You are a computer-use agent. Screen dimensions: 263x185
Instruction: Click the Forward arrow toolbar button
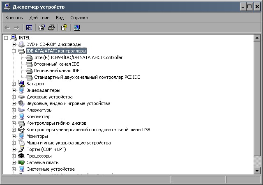click(16, 27)
